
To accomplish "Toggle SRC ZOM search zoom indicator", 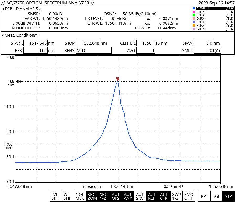I will coord(92,196).
